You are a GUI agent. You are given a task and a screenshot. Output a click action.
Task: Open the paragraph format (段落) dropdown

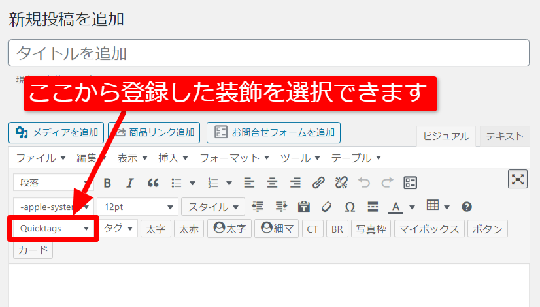point(54,183)
